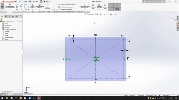179x100 pixels.
Task: Select the Line sketch tool
Action: point(17,5)
